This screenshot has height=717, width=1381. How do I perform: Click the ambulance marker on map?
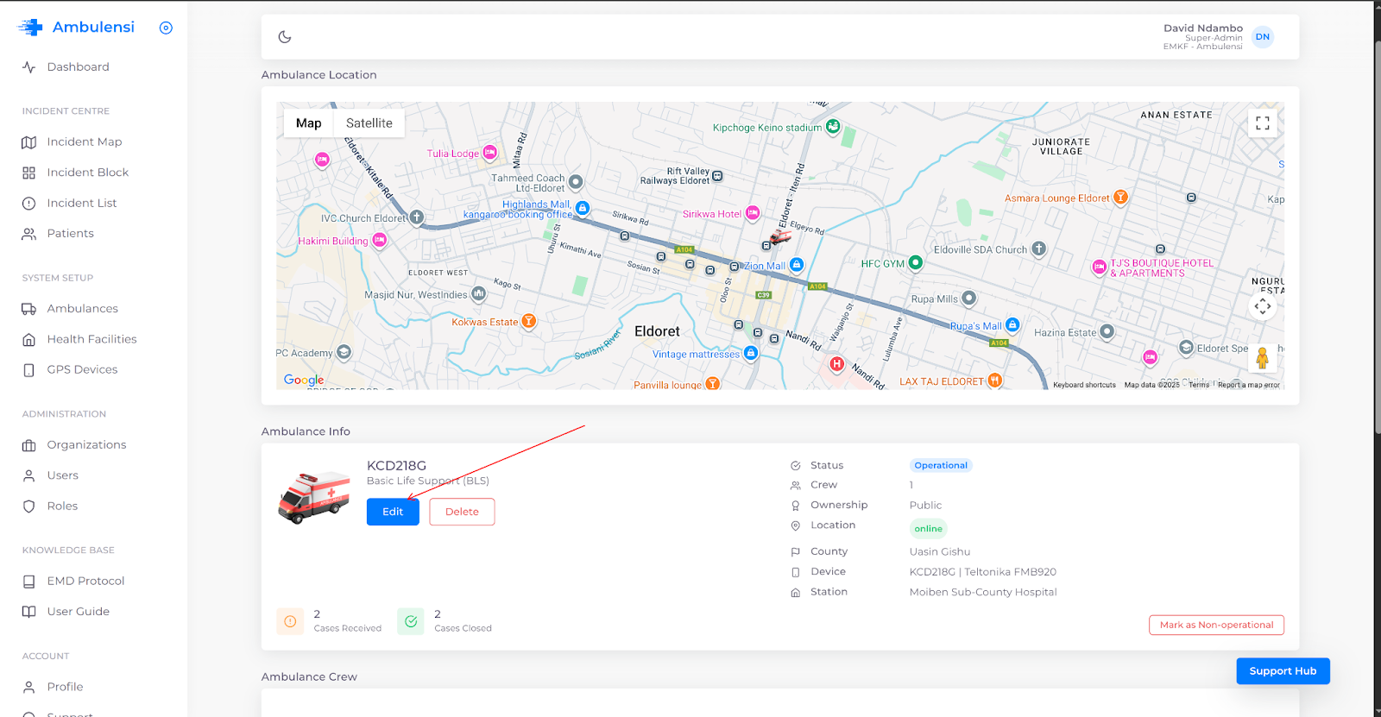pyautogui.click(x=780, y=236)
